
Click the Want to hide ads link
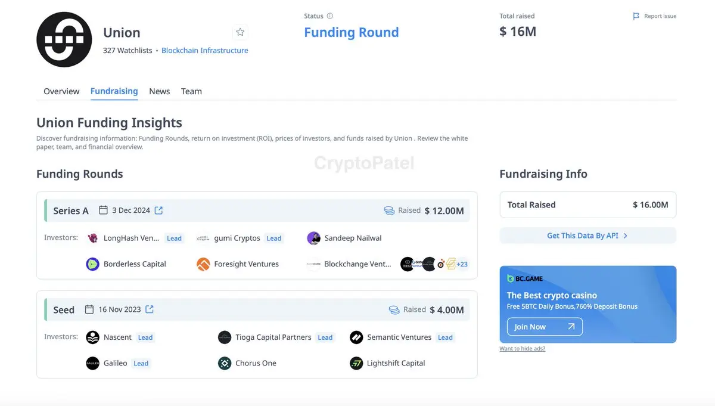522,349
